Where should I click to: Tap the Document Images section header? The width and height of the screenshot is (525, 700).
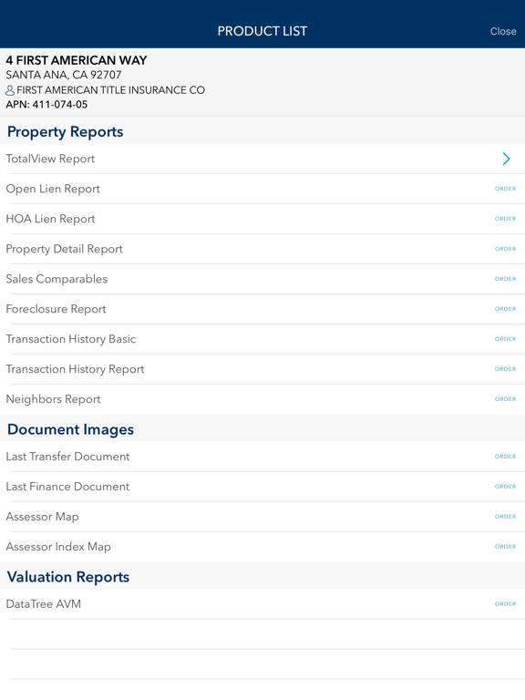click(70, 429)
